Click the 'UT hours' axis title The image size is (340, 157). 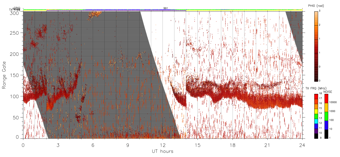[x=163, y=151]
